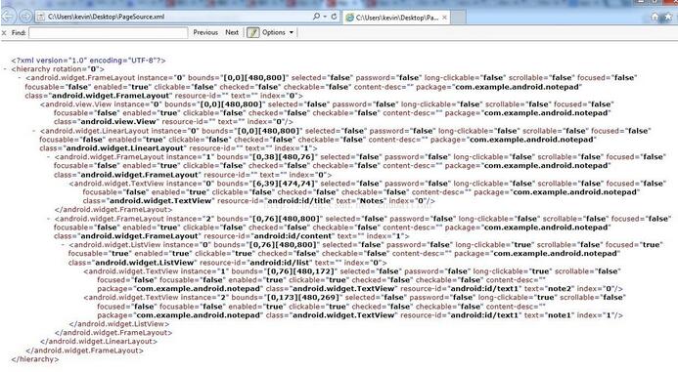Click the search magnifier icon in address bar
678x372 pixels.
click(x=316, y=17)
